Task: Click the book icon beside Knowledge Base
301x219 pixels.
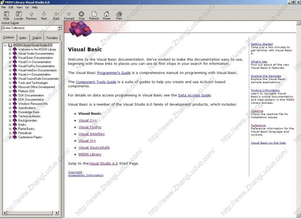Action: (x=15, y=112)
